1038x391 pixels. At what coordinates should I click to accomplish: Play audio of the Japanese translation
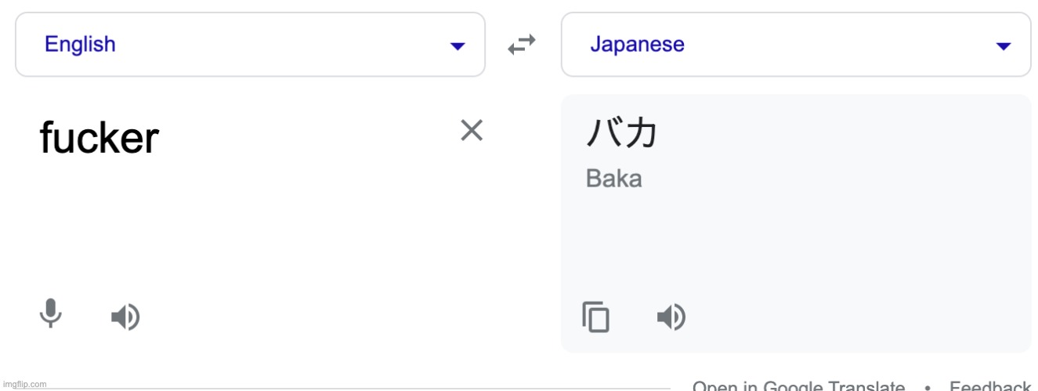click(x=671, y=317)
